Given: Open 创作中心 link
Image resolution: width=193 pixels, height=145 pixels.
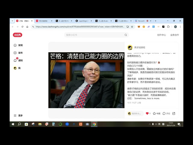Looking at the screenshot, I should tap(162, 35).
